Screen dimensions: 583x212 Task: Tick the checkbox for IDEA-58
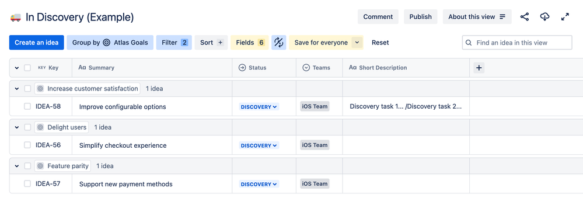27,106
